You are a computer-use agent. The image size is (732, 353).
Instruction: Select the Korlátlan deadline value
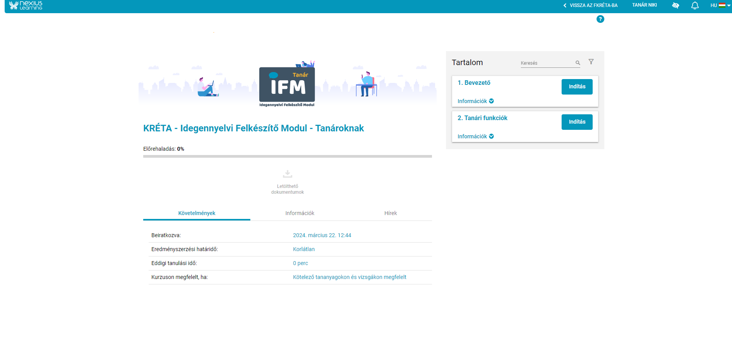(304, 249)
